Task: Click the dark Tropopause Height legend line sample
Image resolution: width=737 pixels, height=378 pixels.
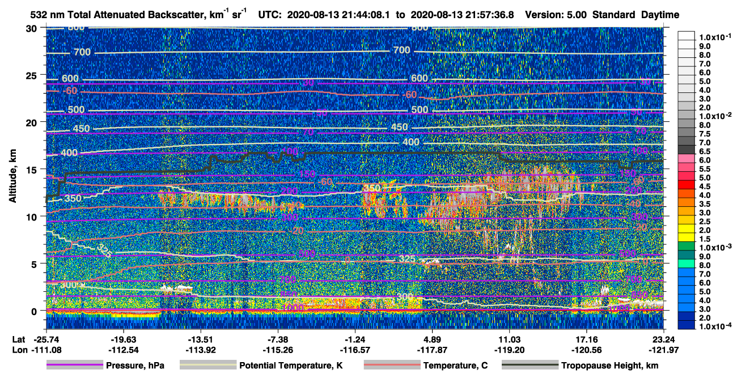Action: click(x=530, y=366)
